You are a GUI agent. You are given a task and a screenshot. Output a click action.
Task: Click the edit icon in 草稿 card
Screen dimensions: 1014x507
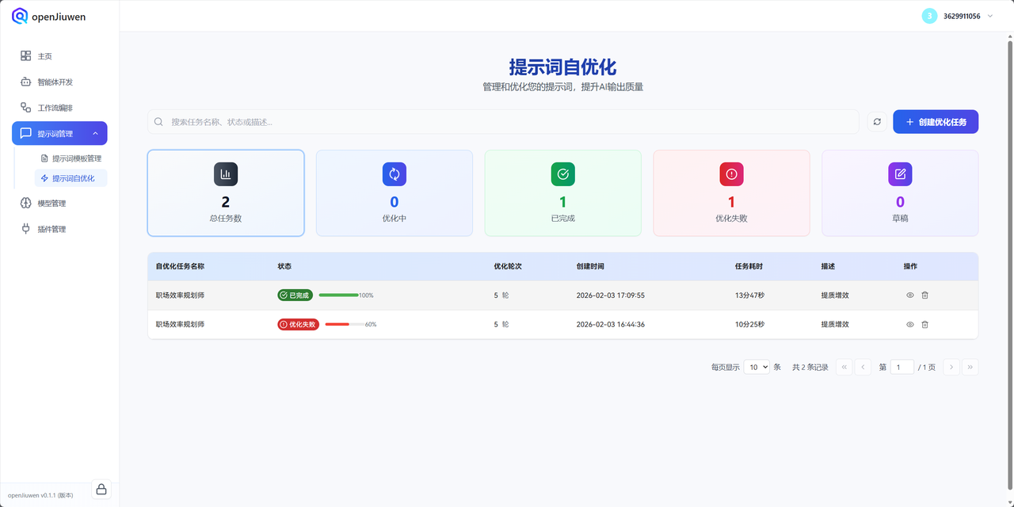click(900, 174)
